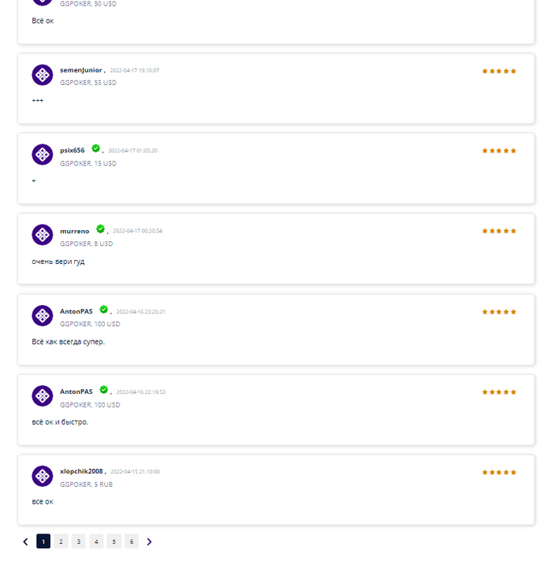Open the semenJunior username link
The width and height of the screenshot is (544, 565).
click(81, 70)
